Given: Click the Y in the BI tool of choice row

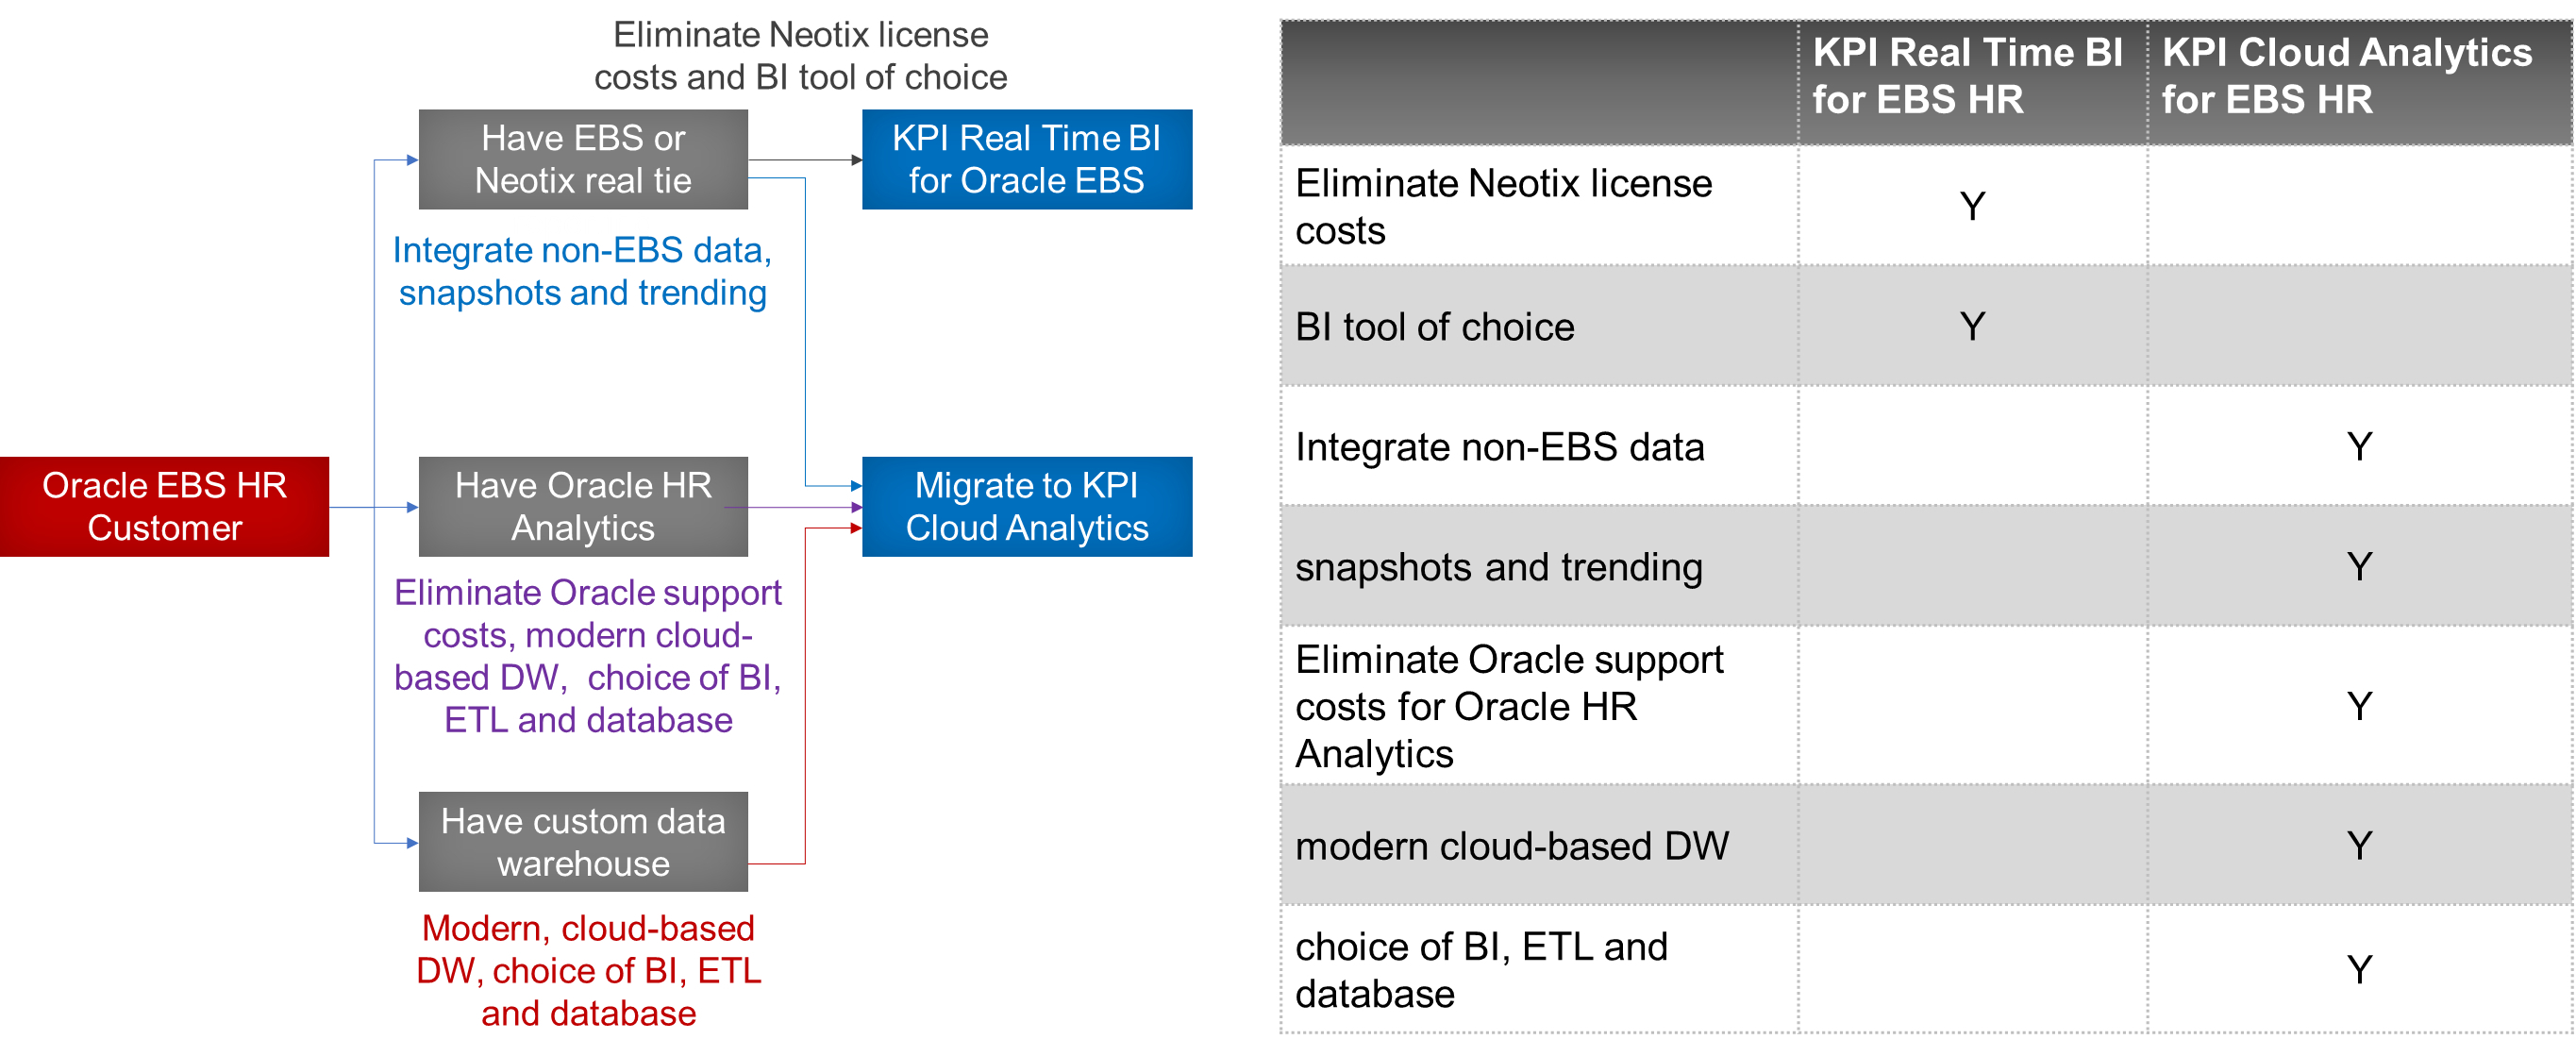Looking at the screenshot, I should 1972,327.
